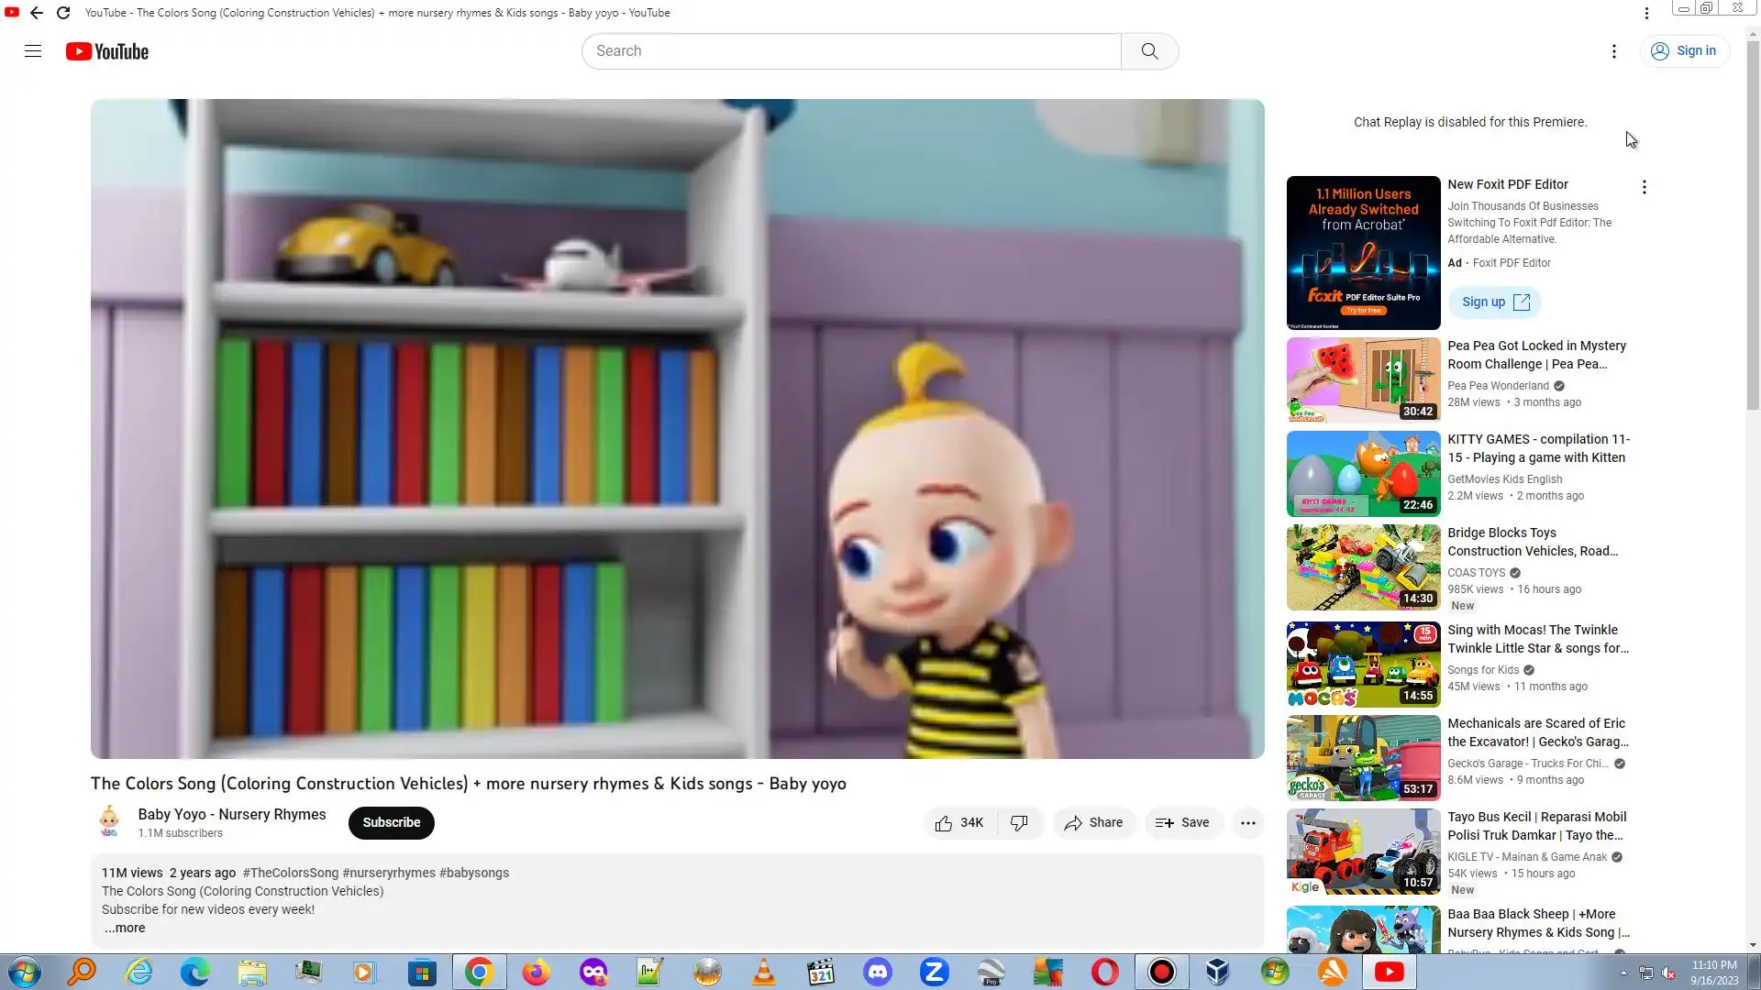Click into the Search input field
The height and width of the screenshot is (990, 1761).
pyautogui.click(x=851, y=51)
